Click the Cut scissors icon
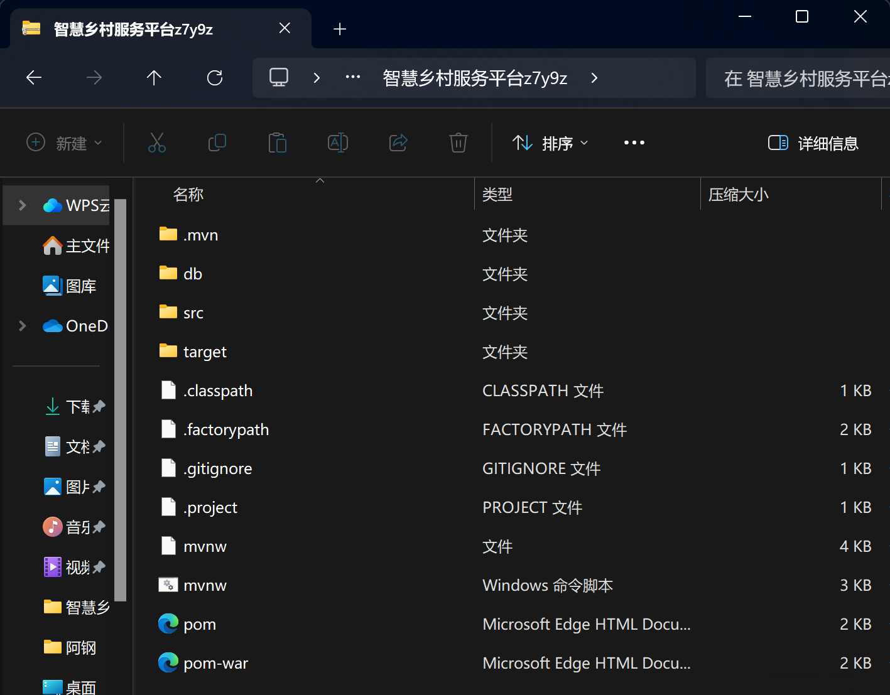Viewport: 890px width, 695px height. pos(157,143)
